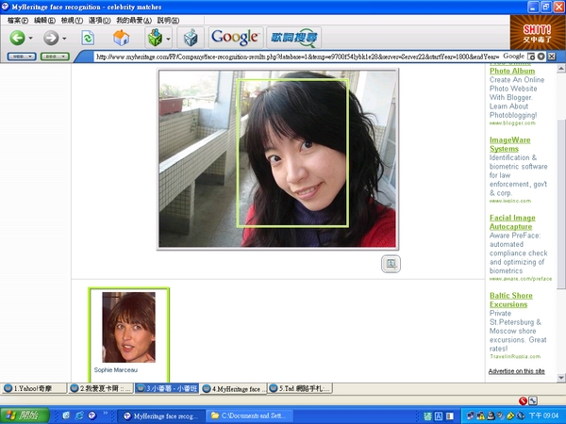Click the taskbar clock showing 下午 09:04
The height and width of the screenshot is (424, 566).
(544, 416)
